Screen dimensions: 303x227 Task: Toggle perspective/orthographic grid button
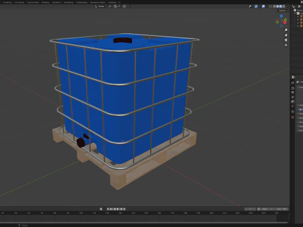point(286,45)
